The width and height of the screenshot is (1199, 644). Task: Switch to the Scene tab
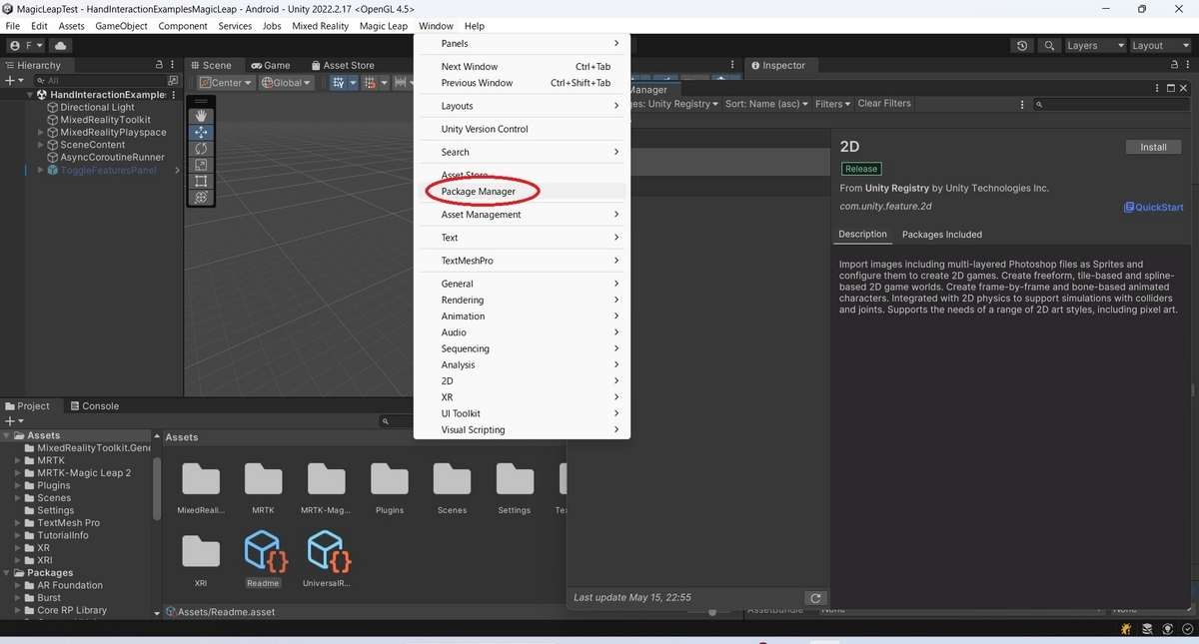tap(210, 65)
